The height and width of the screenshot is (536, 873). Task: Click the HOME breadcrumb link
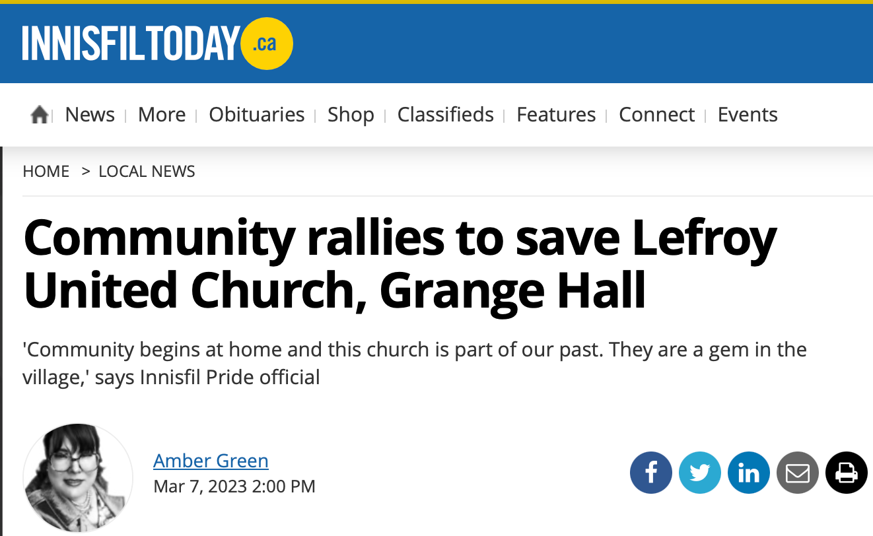pyautogui.click(x=46, y=172)
